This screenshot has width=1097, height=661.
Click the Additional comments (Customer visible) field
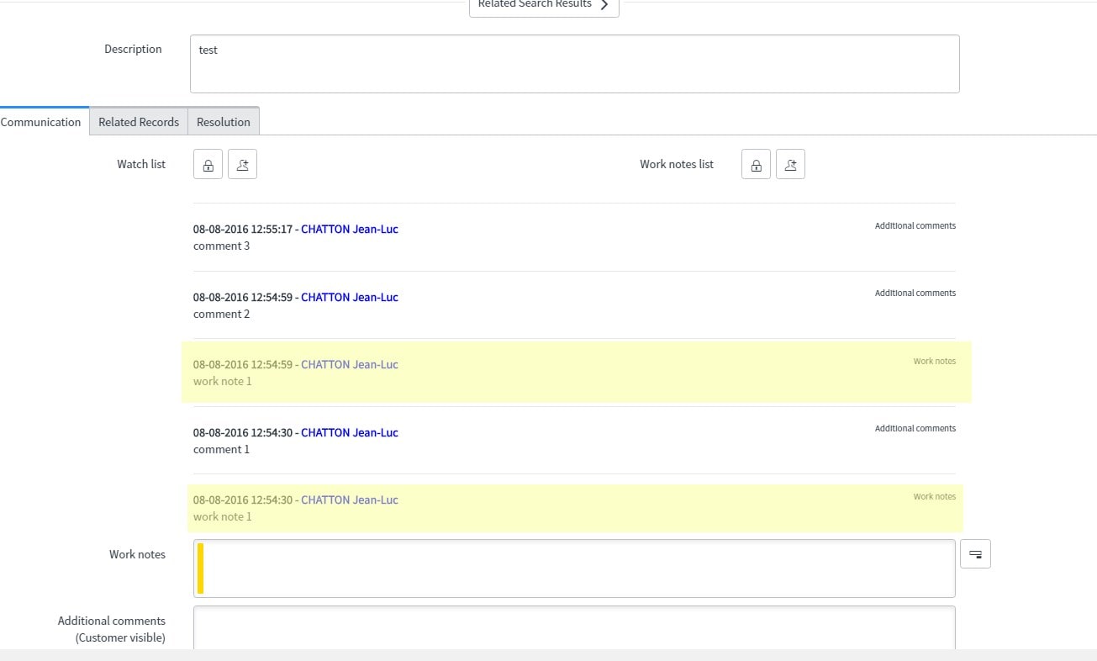[x=574, y=627]
